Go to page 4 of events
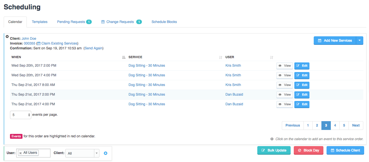This screenshot has width=369, height=162. pos(335,125)
